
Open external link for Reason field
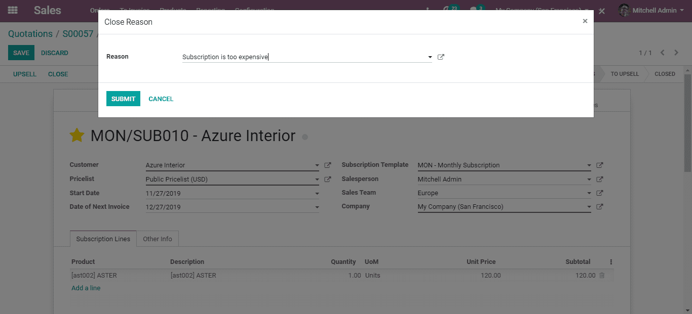[x=441, y=57]
